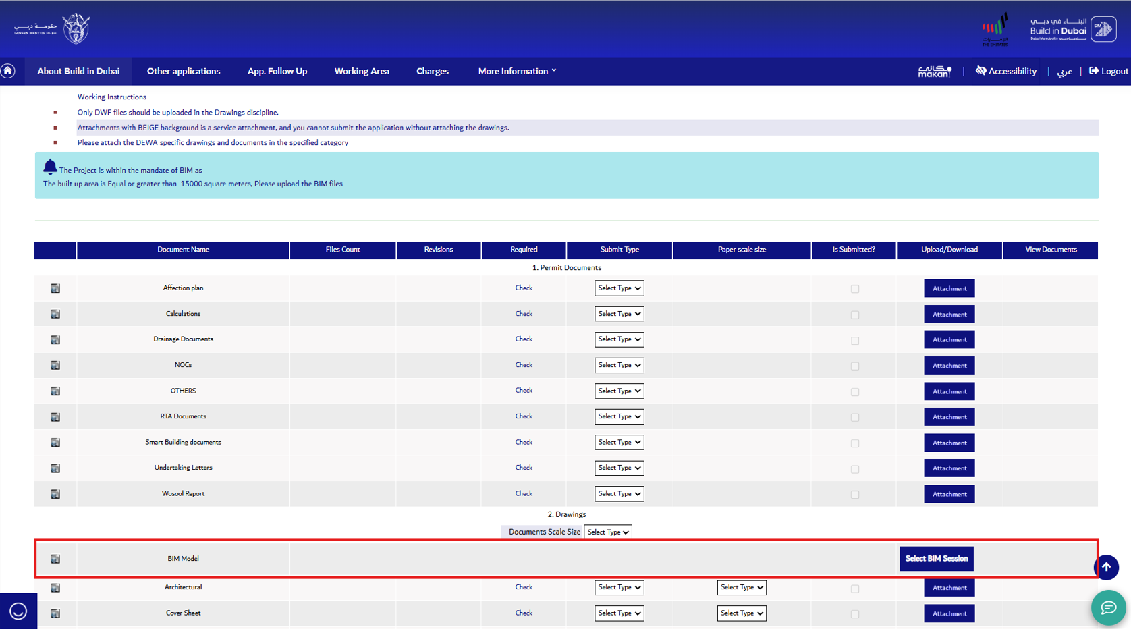Image resolution: width=1131 pixels, height=629 pixels.
Task: Switch language to Arabic
Action: click(x=1064, y=71)
